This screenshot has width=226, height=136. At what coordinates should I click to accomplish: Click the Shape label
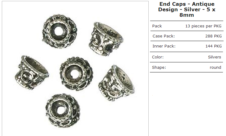tap(159, 67)
